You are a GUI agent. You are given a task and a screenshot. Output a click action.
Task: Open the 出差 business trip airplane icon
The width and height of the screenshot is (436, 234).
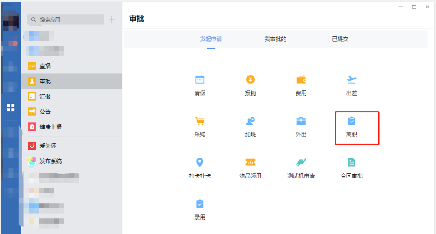tap(351, 80)
